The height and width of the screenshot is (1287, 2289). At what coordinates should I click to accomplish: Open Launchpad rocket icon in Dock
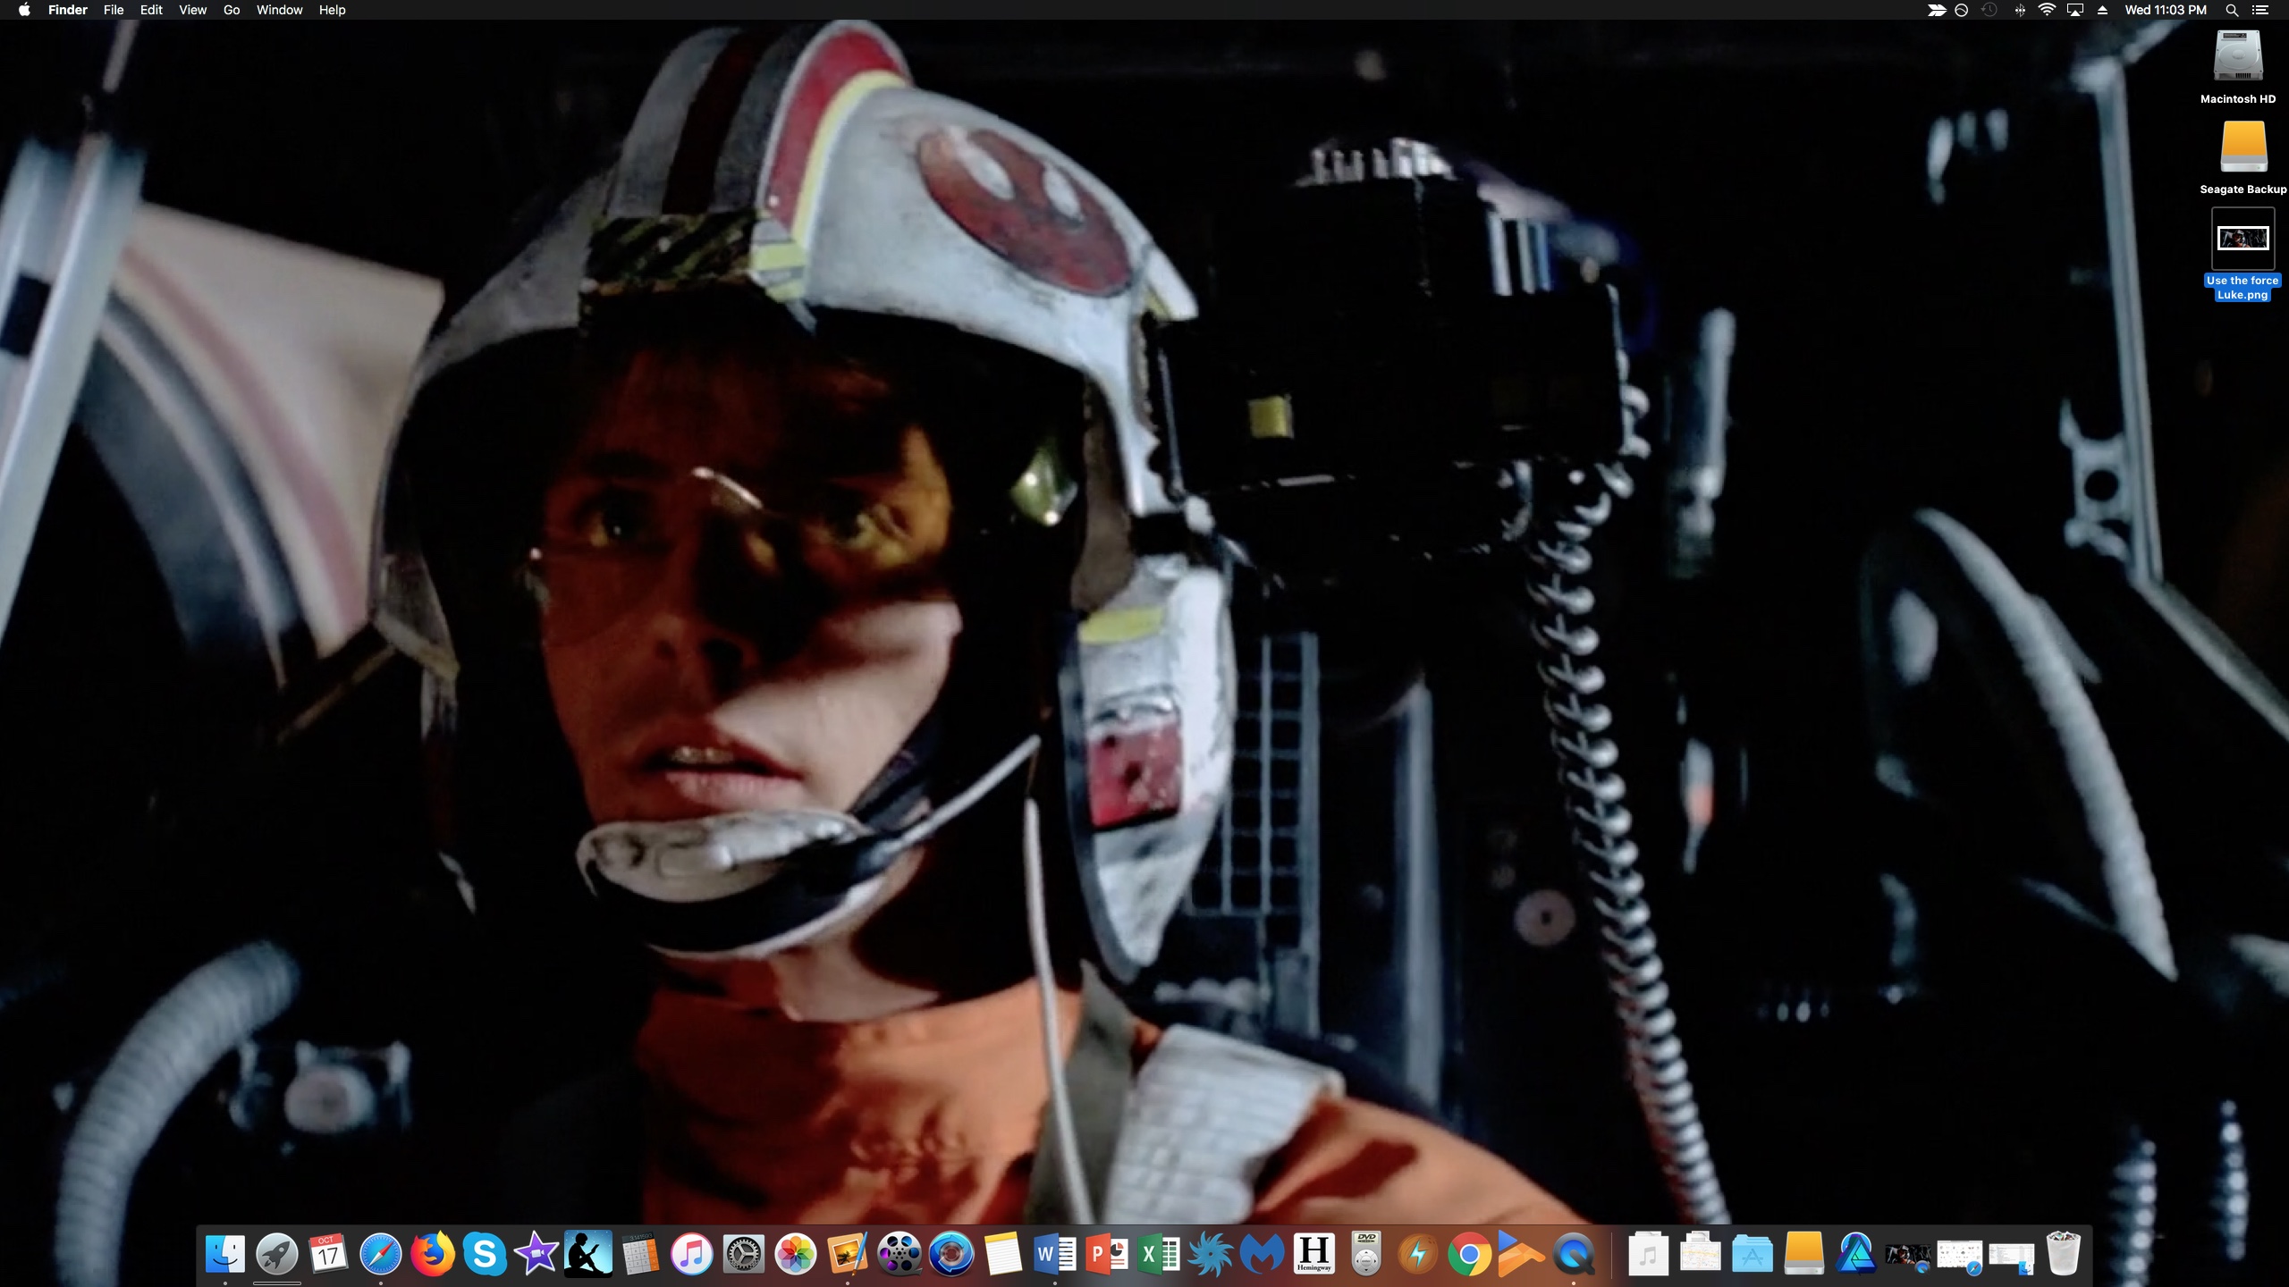tap(277, 1254)
